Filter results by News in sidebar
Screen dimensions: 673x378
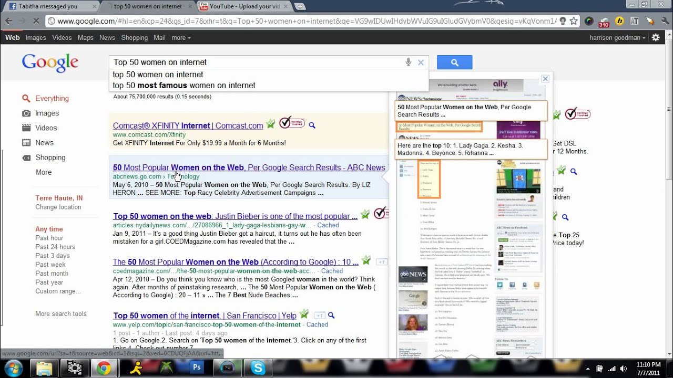click(44, 142)
